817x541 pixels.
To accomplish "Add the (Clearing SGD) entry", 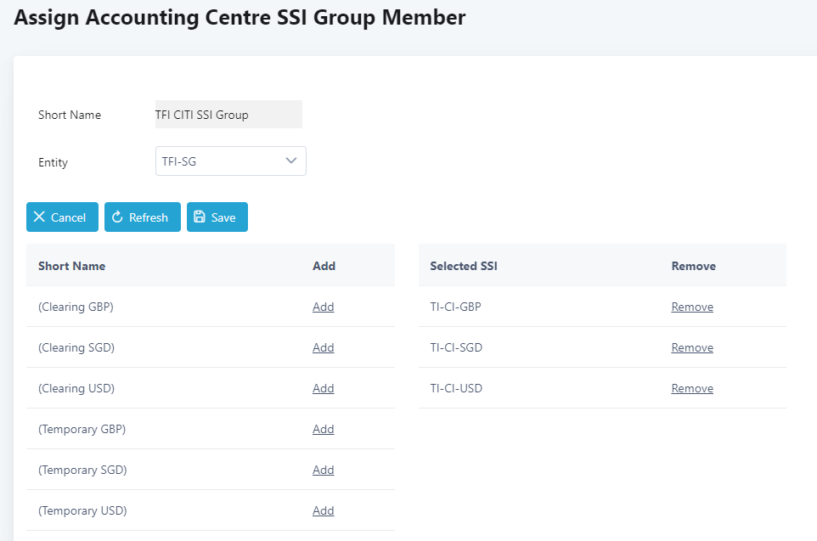I will click(323, 347).
